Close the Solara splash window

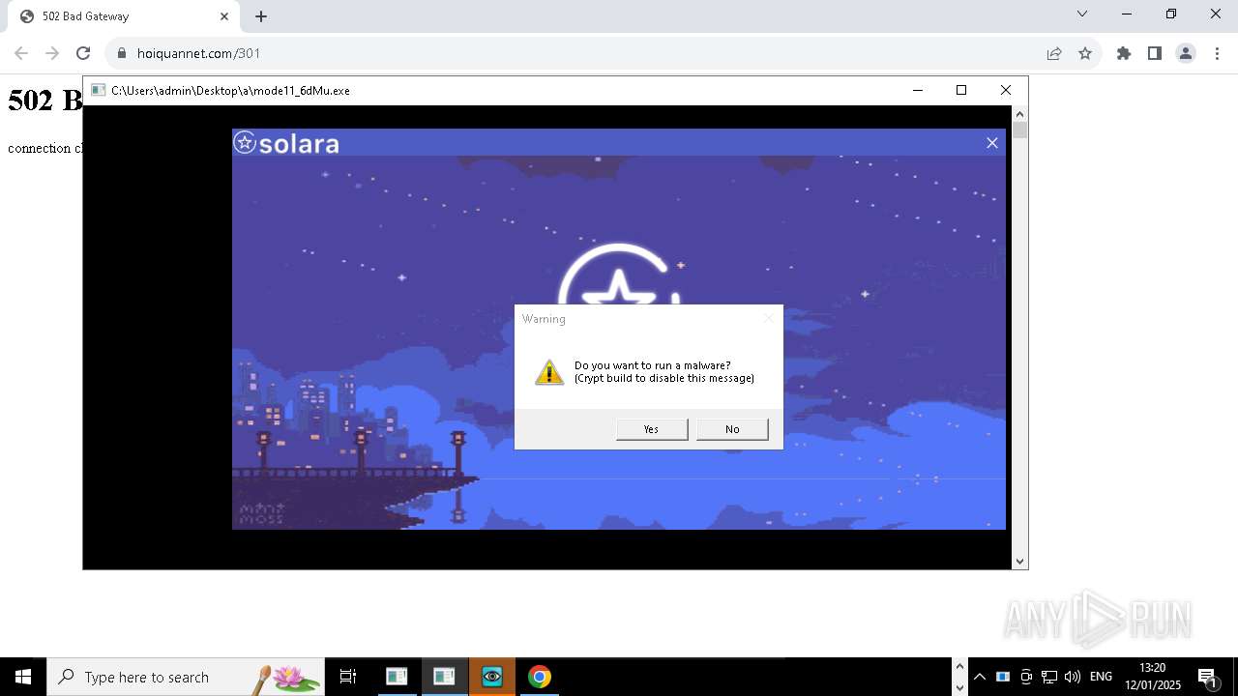click(x=991, y=143)
